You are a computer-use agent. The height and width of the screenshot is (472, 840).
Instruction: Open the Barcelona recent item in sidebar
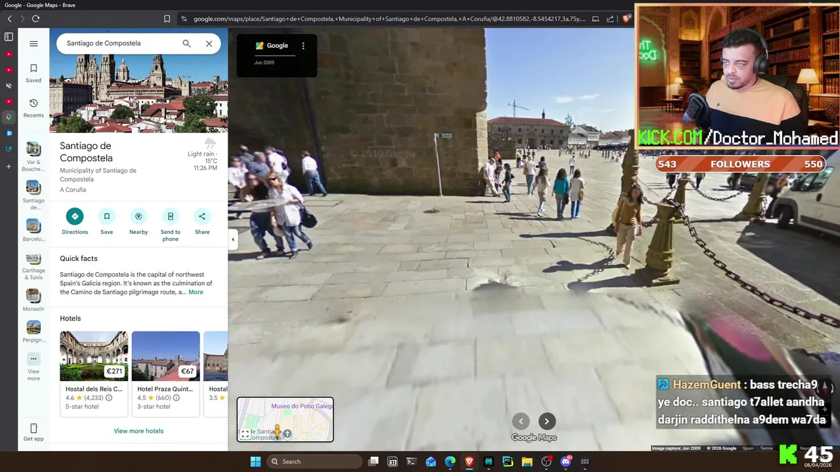click(x=33, y=230)
